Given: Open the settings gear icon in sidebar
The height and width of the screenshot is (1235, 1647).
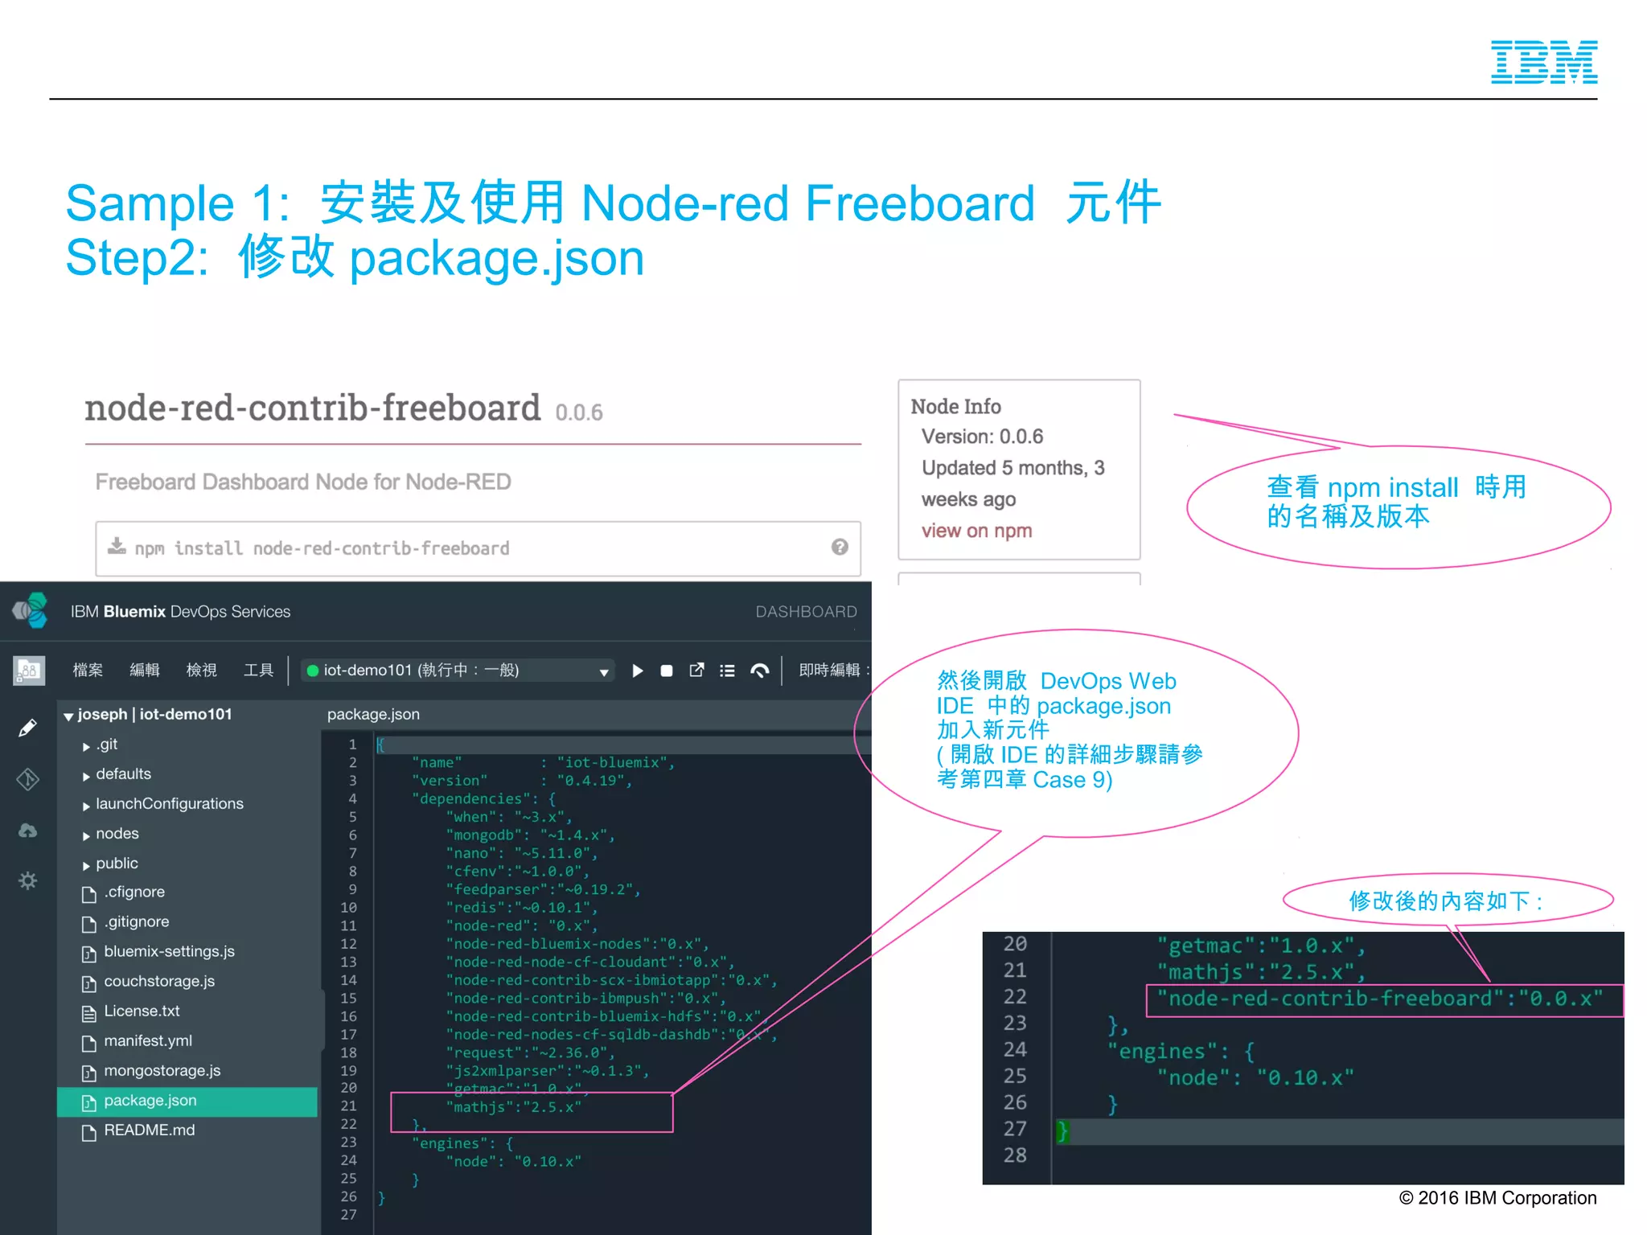Looking at the screenshot, I should (27, 881).
